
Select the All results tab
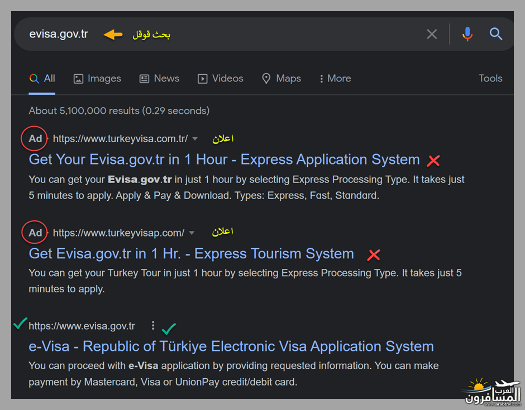click(42, 79)
